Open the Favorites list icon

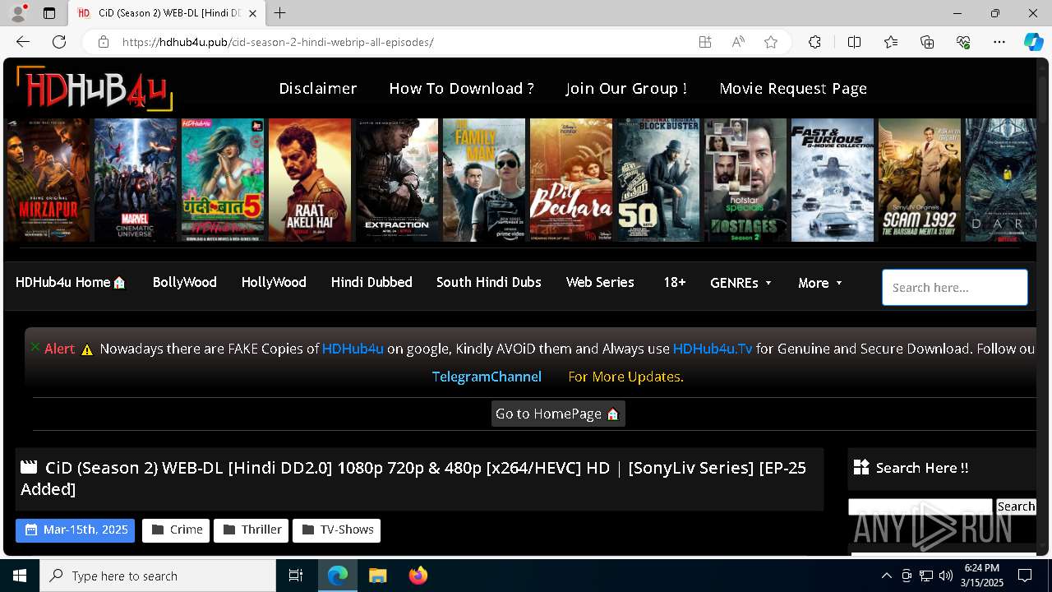click(891, 42)
